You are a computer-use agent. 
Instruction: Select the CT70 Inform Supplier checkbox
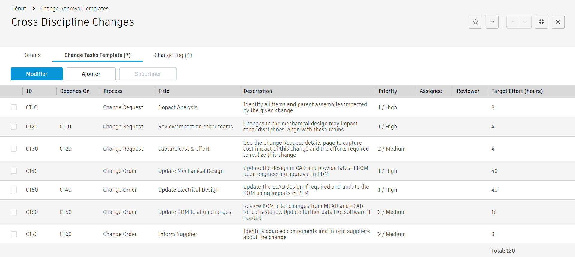(14, 234)
